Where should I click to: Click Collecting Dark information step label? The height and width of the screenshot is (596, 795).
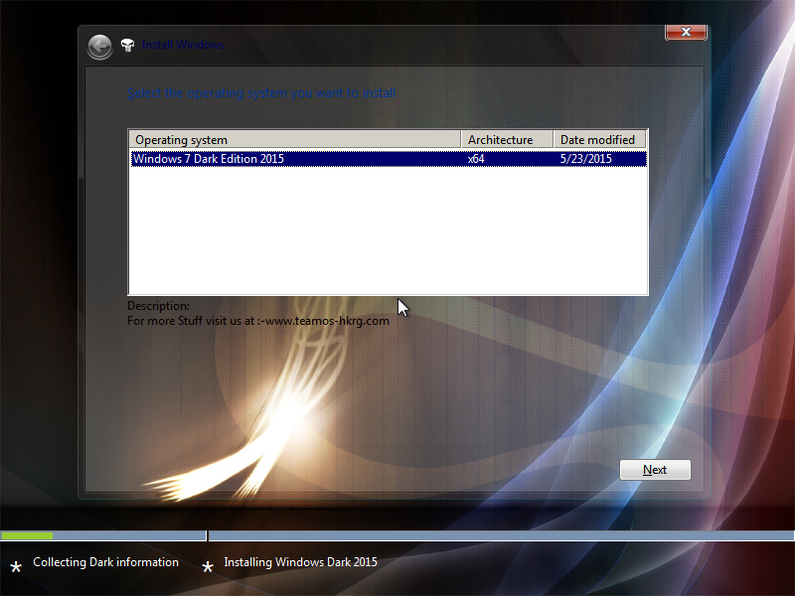coord(105,562)
